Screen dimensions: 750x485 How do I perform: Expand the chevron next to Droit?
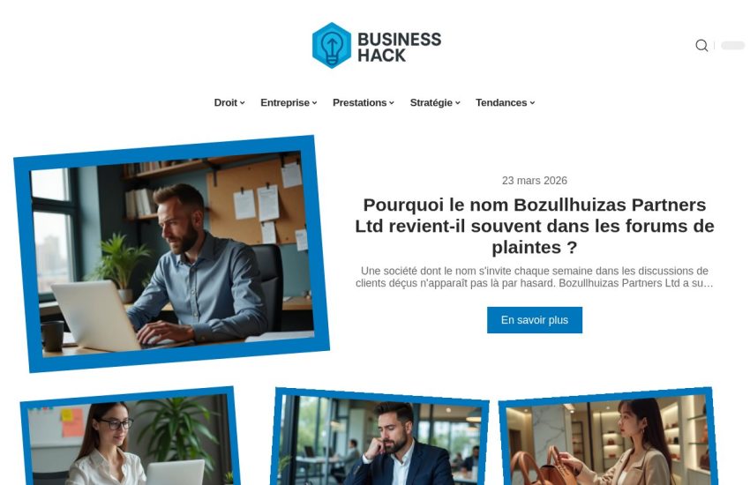click(x=243, y=103)
